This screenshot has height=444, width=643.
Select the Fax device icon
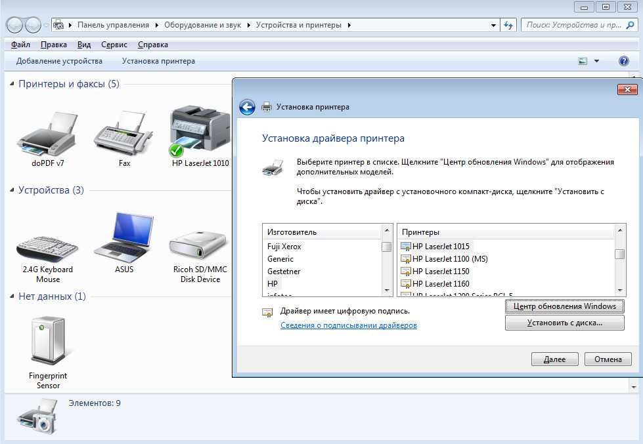point(124,132)
